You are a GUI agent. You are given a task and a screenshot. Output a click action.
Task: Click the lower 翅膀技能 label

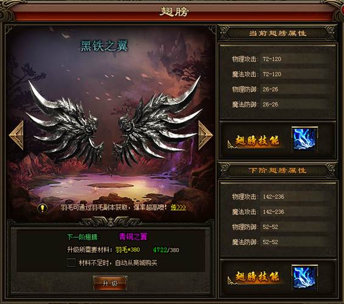point(257,277)
